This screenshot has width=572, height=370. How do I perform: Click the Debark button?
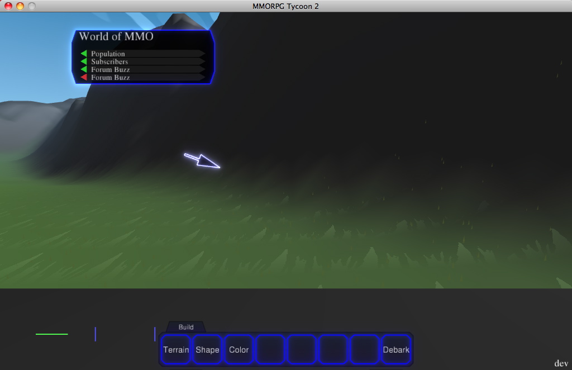pyautogui.click(x=396, y=349)
